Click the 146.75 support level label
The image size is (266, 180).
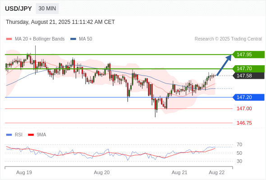click(x=244, y=123)
